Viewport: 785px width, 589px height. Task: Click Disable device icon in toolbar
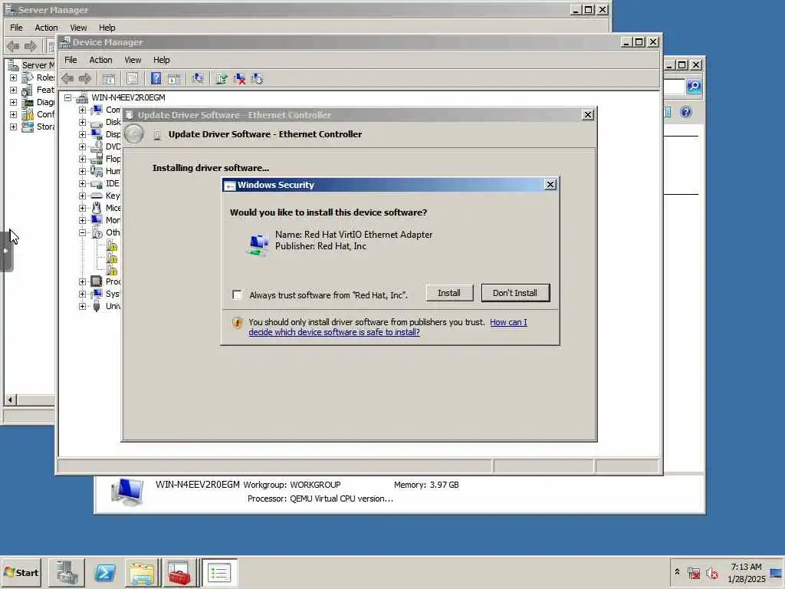click(258, 79)
